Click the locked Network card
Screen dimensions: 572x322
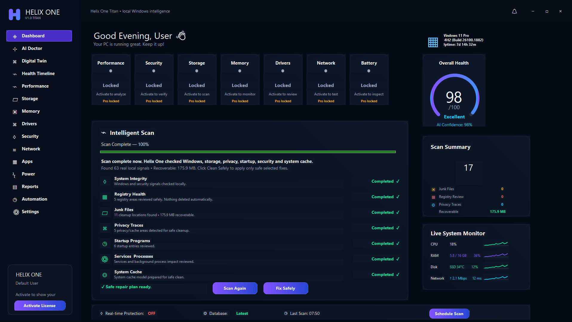[x=326, y=80]
